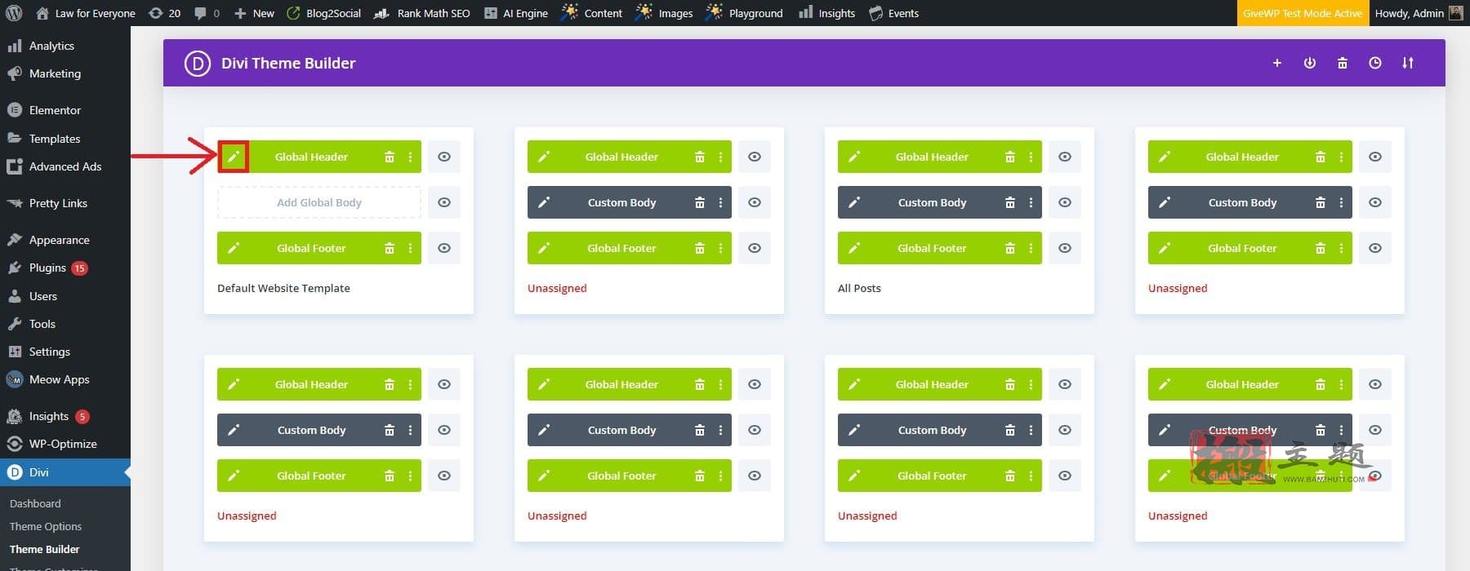Add a new template with plus icon
Viewport: 1470px width, 571px height.
1277,63
